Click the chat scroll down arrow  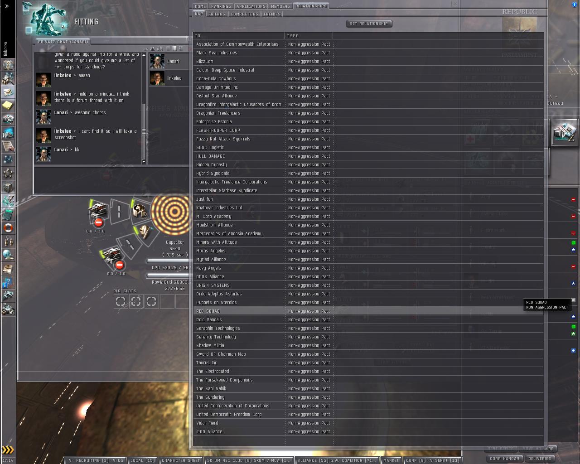pyautogui.click(x=144, y=162)
